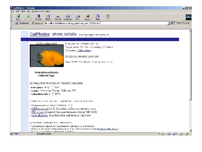
Task: Reload the current page
Action: tap(38, 17)
